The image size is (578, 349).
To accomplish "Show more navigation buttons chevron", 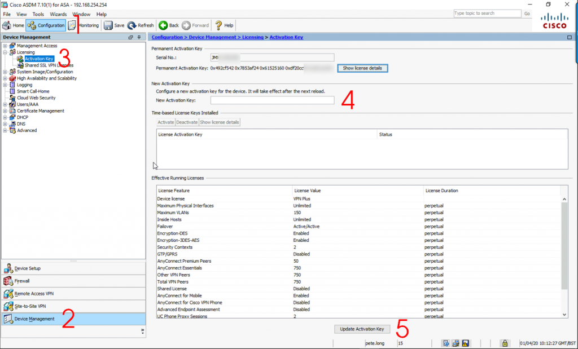I will (x=142, y=331).
